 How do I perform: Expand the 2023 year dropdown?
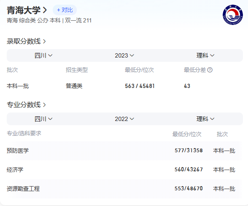124,55
